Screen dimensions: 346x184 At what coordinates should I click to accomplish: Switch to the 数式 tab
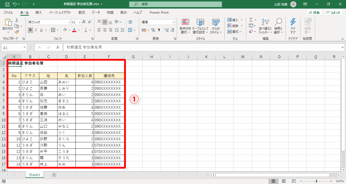tap(82, 12)
